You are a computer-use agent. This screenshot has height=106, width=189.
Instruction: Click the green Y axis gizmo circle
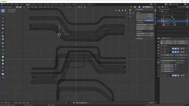click(130, 10)
